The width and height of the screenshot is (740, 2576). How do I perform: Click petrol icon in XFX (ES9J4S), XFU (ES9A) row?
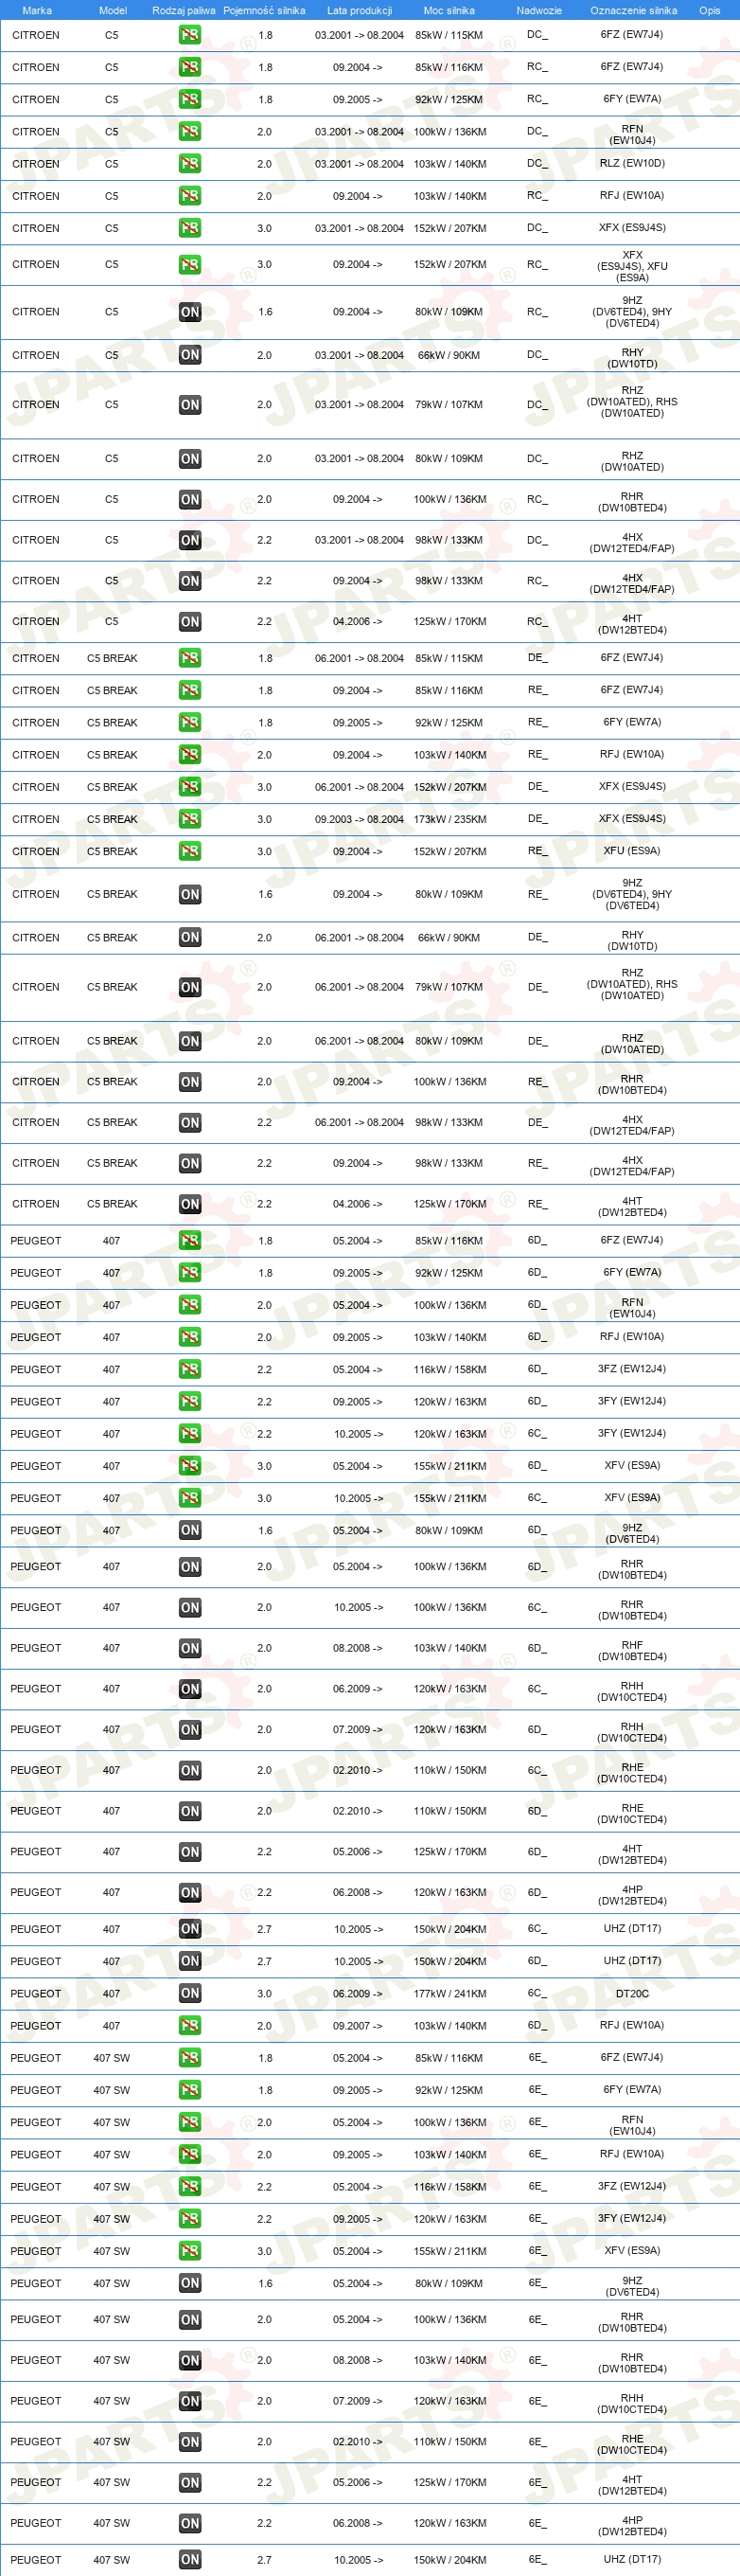190,265
